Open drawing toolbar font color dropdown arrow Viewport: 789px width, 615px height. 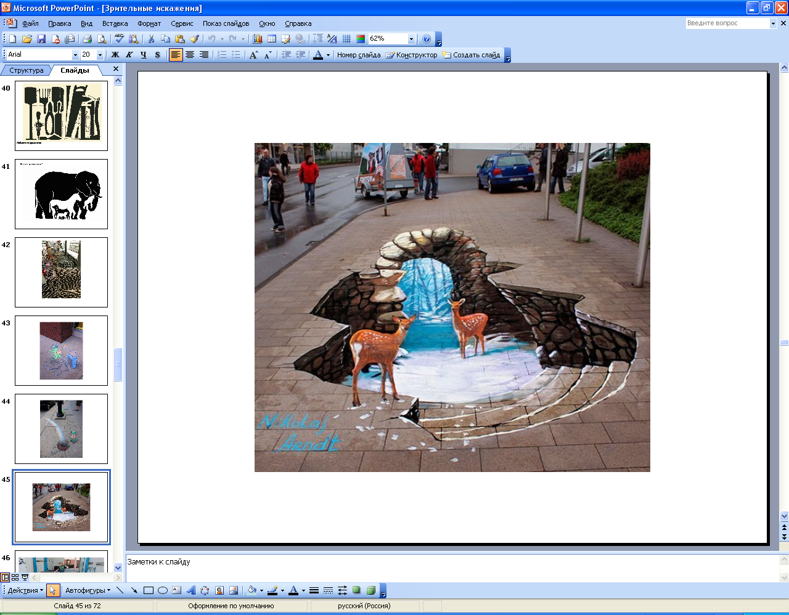click(303, 590)
